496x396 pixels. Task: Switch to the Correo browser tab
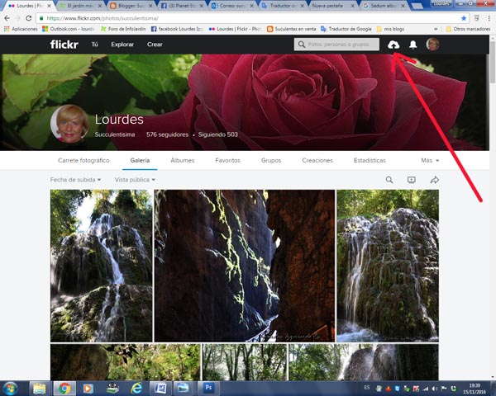coord(231,6)
